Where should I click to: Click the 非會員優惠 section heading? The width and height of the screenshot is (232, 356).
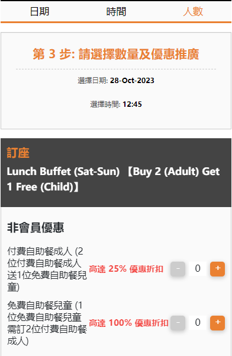36,228
